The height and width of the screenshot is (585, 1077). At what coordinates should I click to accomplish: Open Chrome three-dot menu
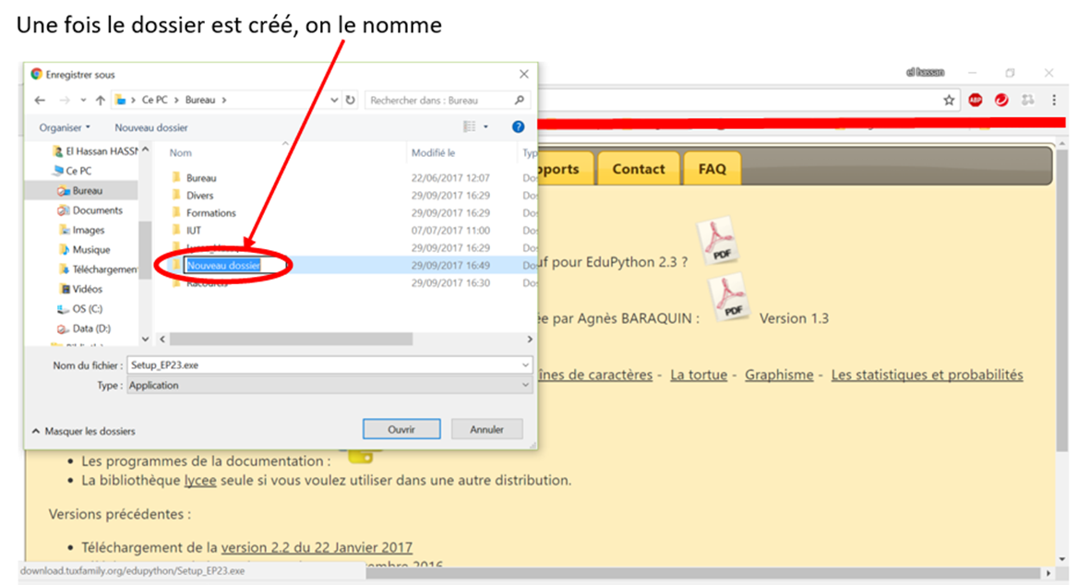pyautogui.click(x=1053, y=100)
